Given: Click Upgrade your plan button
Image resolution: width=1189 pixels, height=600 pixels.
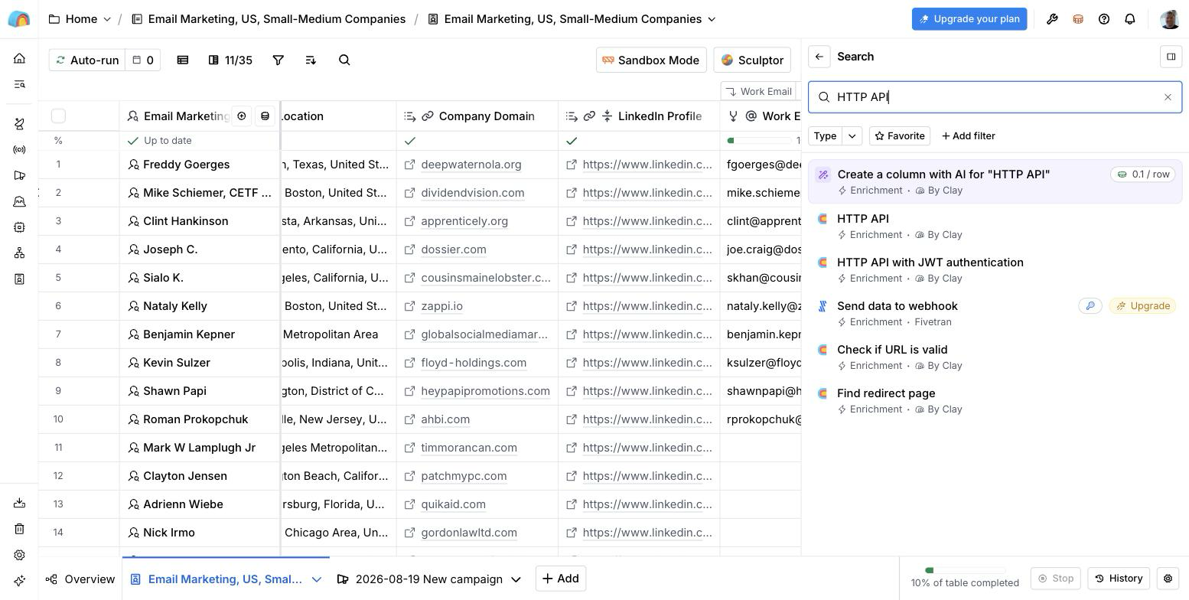Looking at the screenshot, I should (969, 19).
